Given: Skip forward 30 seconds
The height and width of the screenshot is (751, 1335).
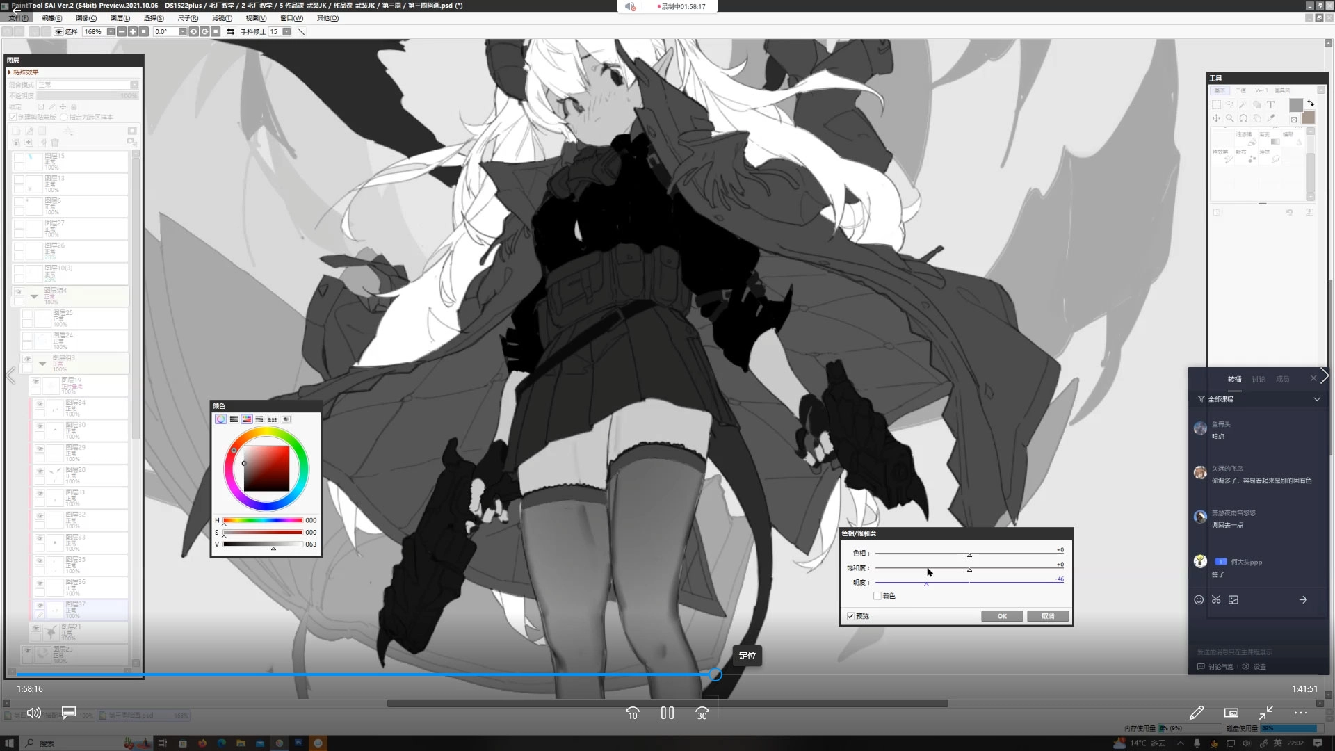Looking at the screenshot, I should click(702, 713).
